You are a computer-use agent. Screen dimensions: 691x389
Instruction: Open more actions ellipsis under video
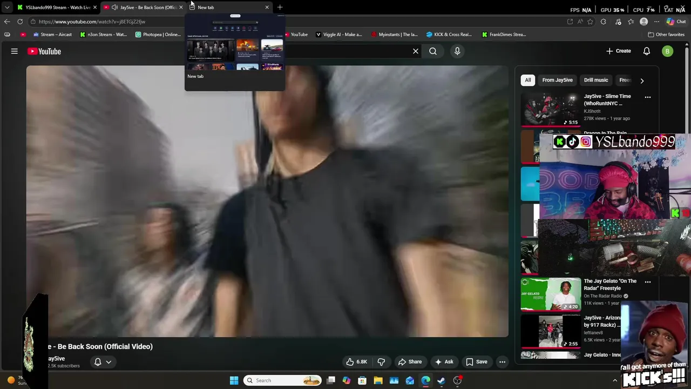(x=502, y=362)
